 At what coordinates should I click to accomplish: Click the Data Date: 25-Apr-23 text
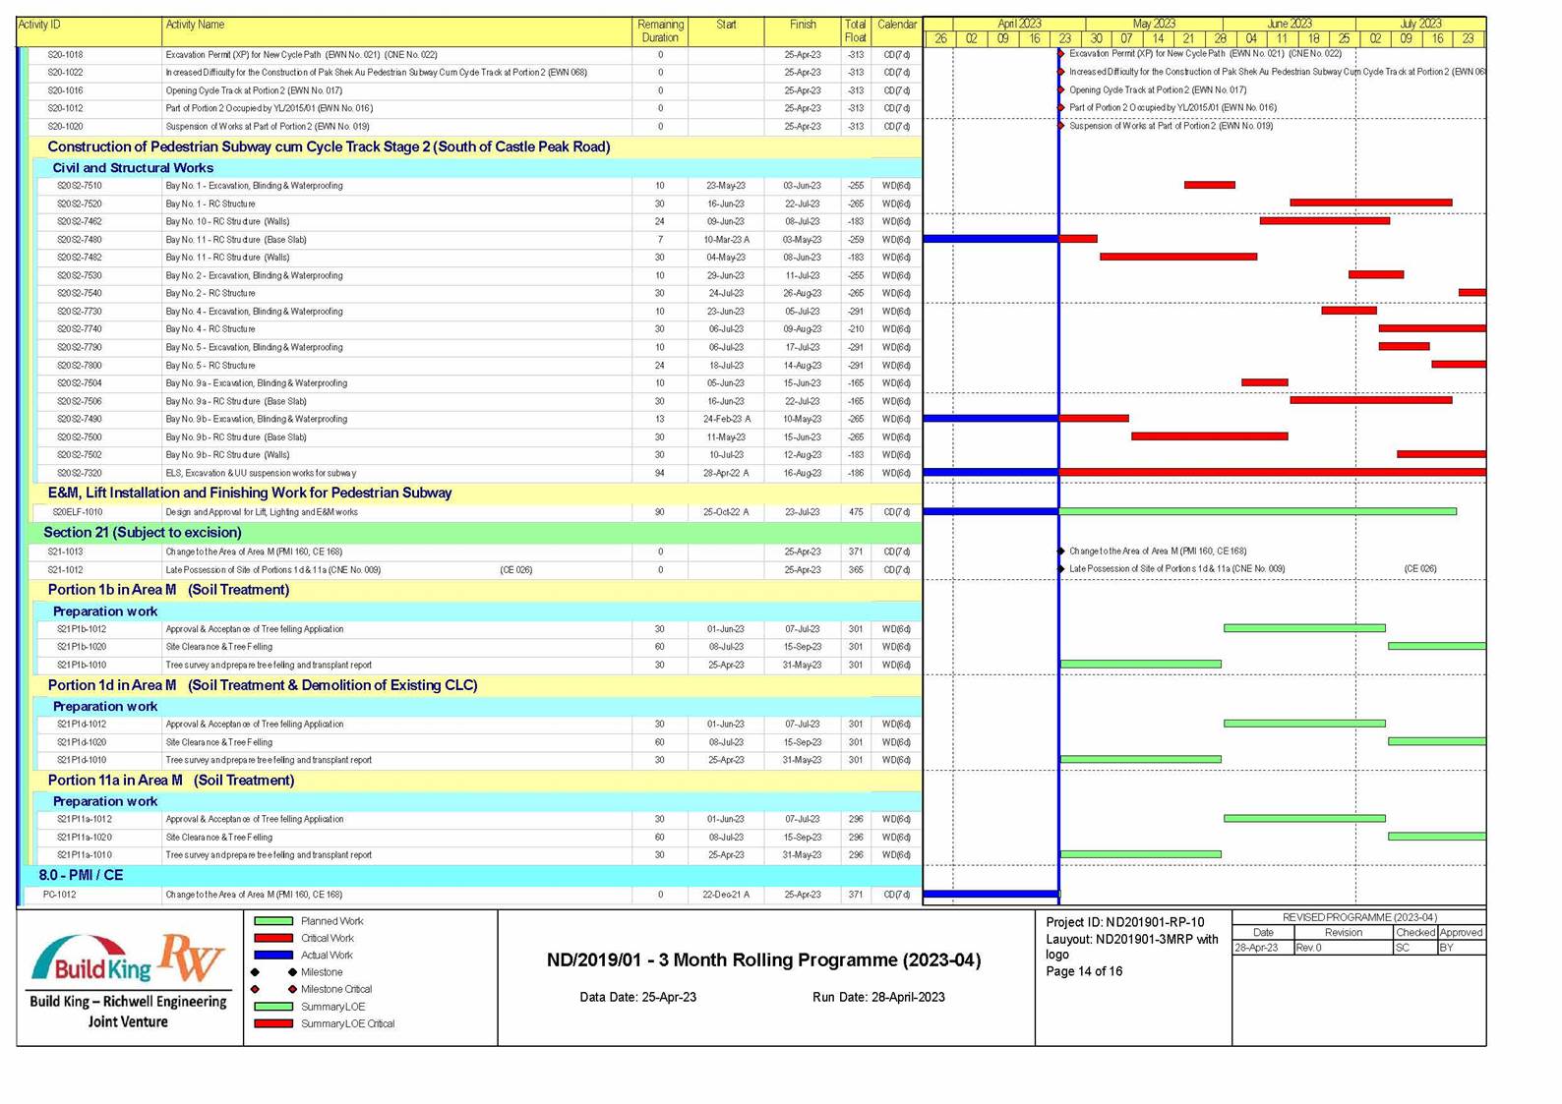(x=637, y=997)
